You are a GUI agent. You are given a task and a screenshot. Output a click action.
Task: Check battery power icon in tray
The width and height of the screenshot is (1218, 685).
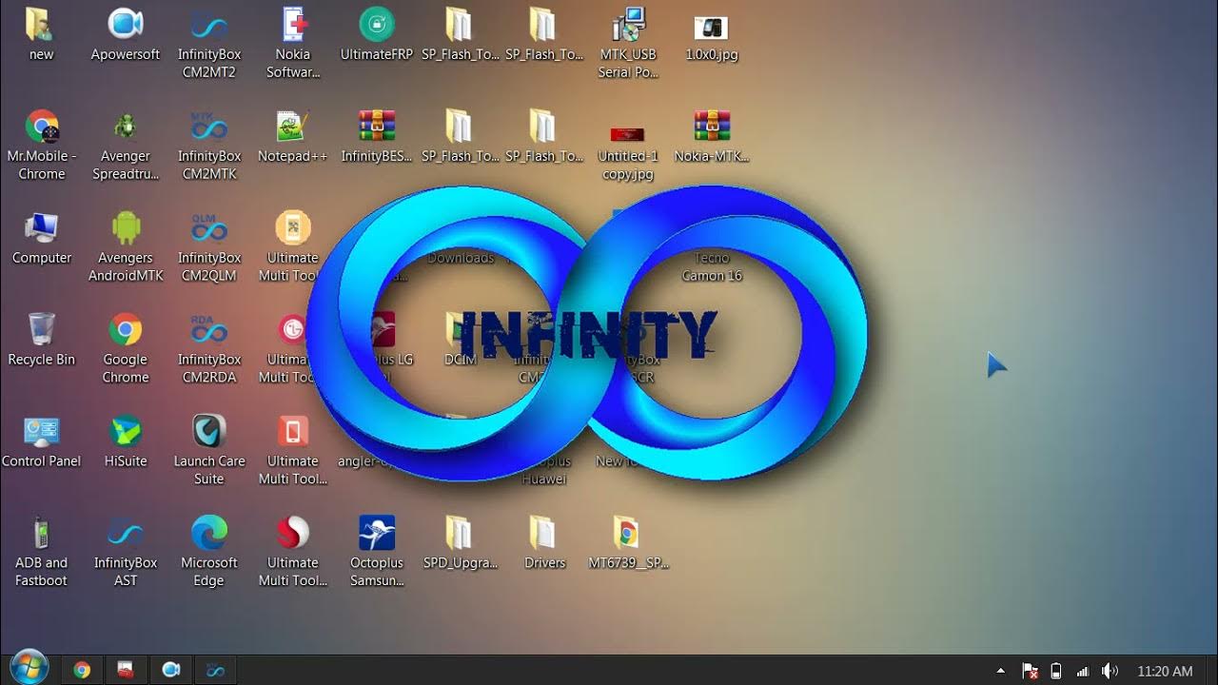click(x=1056, y=671)
